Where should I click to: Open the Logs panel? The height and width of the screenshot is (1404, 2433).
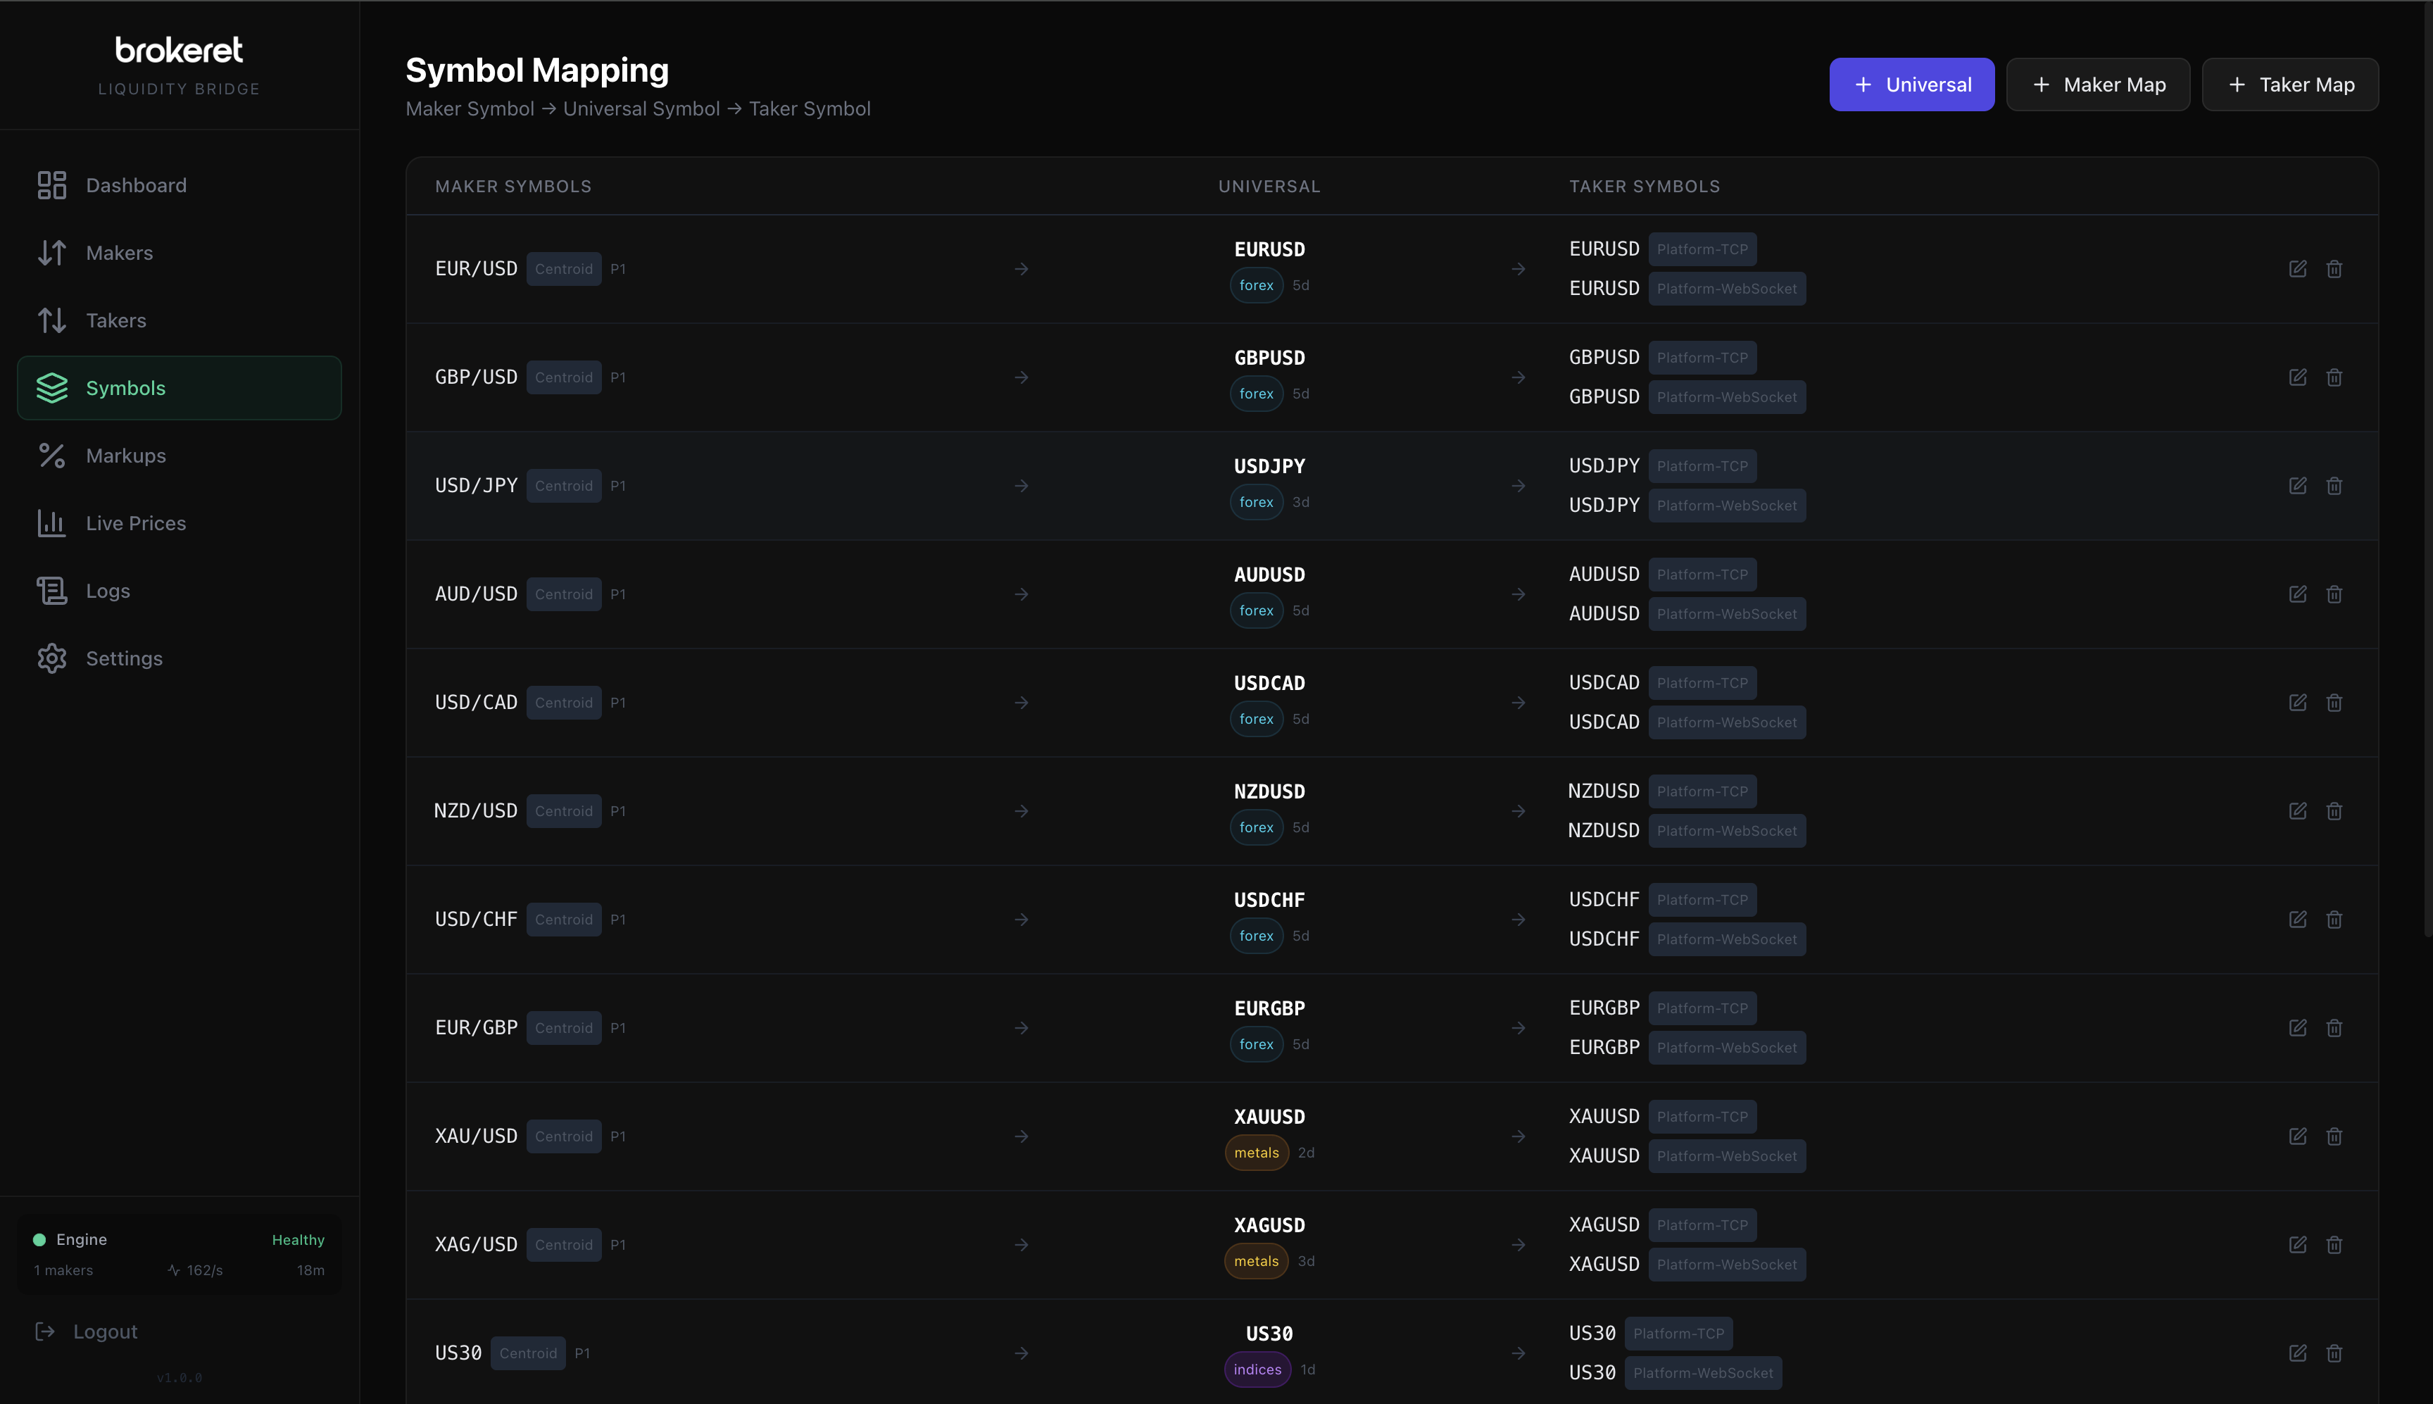pyautogui.click(x=107, y=590)
